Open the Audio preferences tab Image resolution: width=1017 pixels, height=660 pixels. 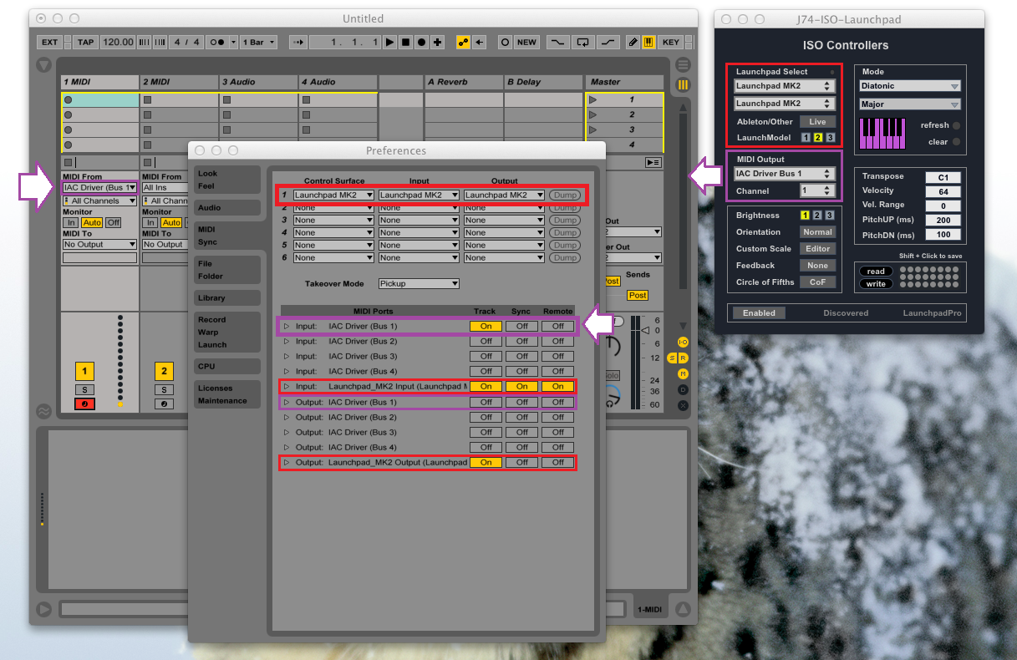click(x=227, y=208)
